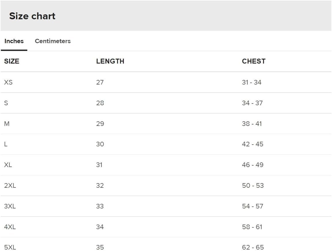Viewport: 332px width, 251px height.
Task: Click the 31 - 34 chest value
Action: 252,82
